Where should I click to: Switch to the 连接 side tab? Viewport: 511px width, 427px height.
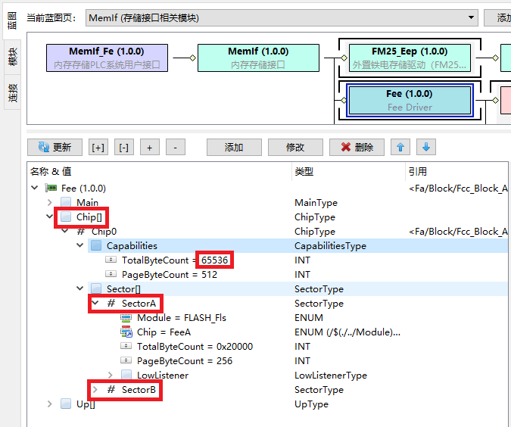coord(13,93)
